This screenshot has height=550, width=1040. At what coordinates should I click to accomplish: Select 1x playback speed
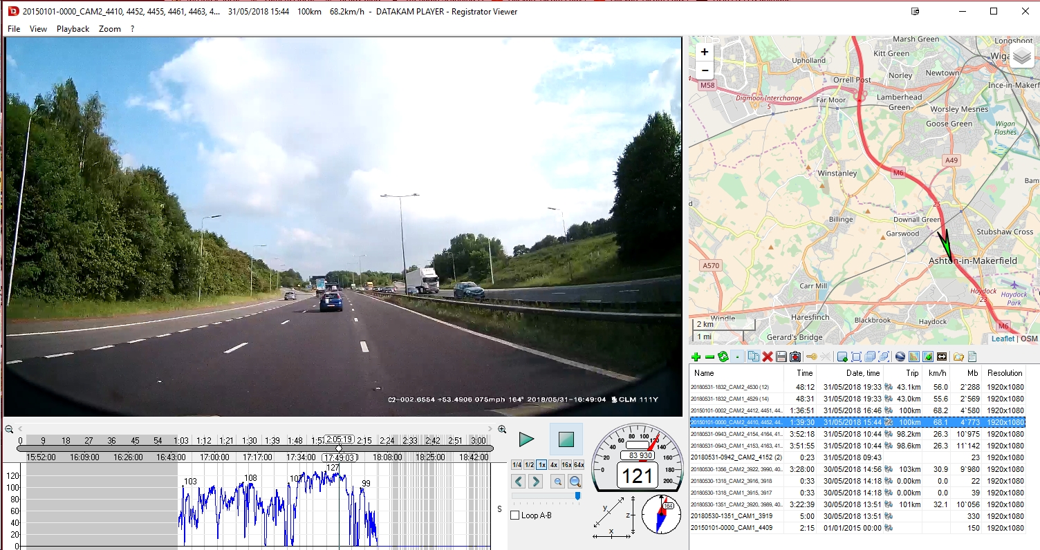541,465
